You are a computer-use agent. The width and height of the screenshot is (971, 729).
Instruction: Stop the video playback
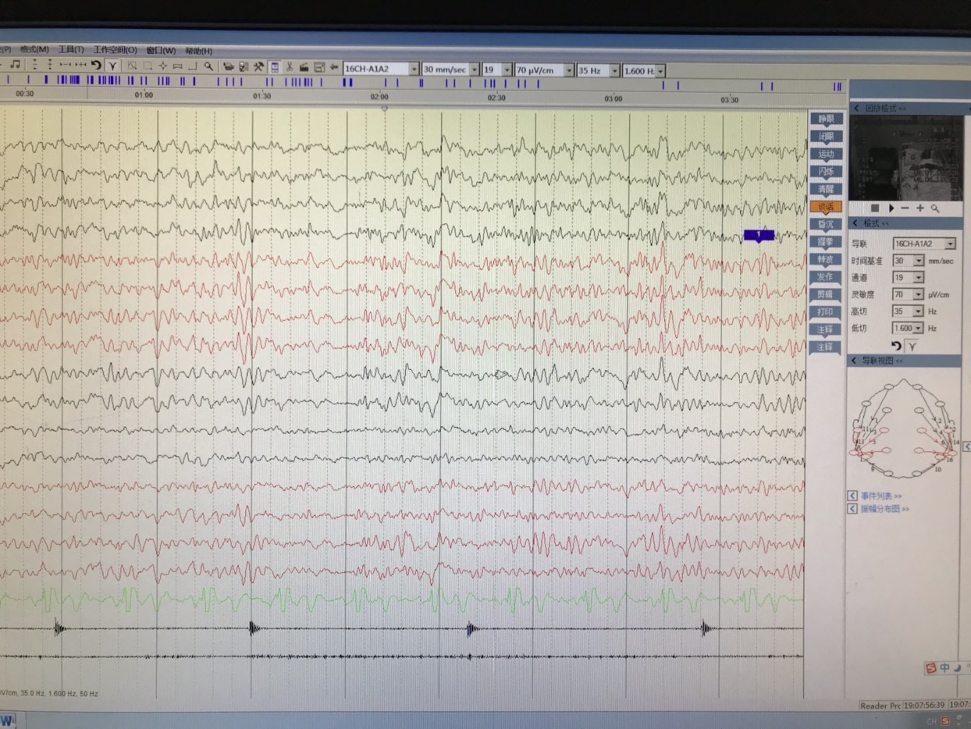[x=875, y=208]
